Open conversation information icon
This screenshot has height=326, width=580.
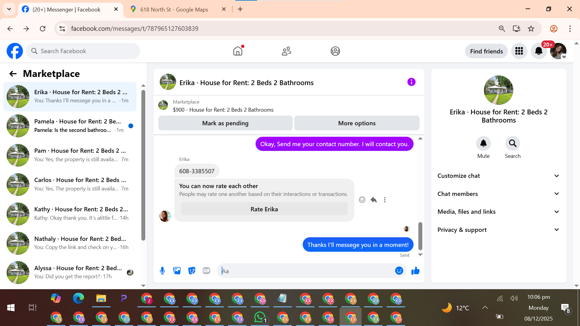tap(411, 82)
